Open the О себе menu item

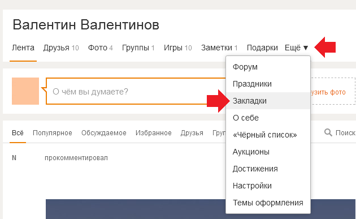(x=268, y=118)
